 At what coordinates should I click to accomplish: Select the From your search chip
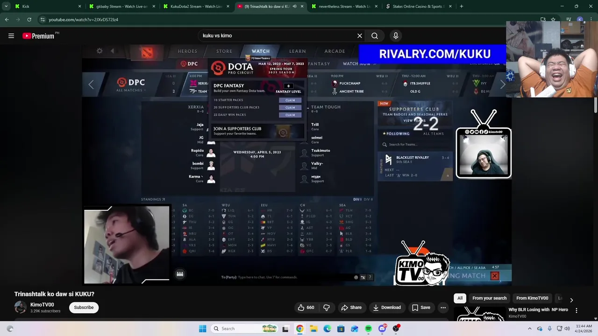(489, 298)
